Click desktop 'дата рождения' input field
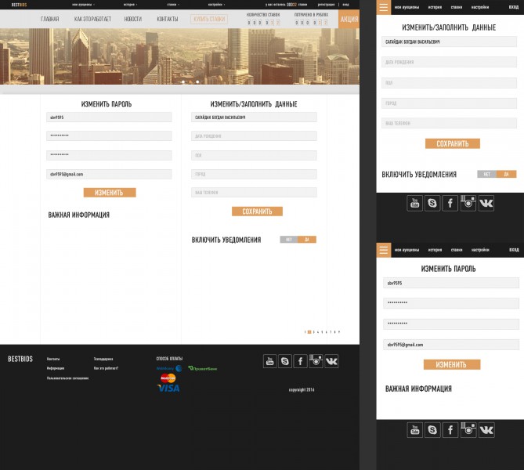The height and width of the screenshot is (470, 524). tap(254, 136)
